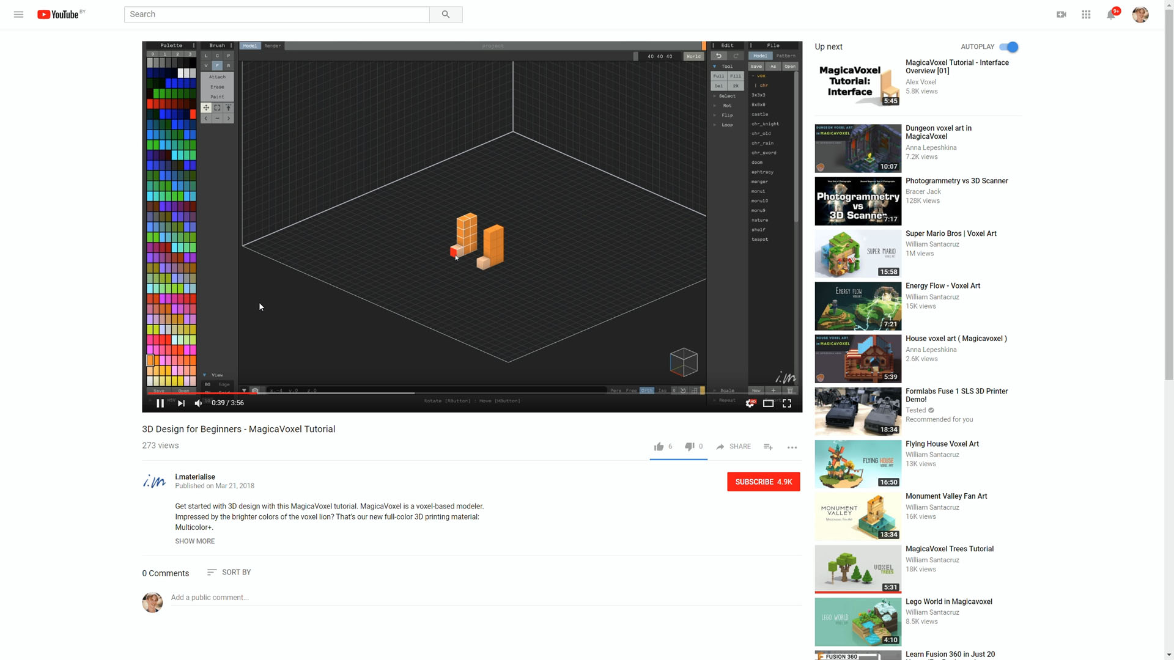Switch to theater mode
1174x660 pixels.
coord(769,403)
